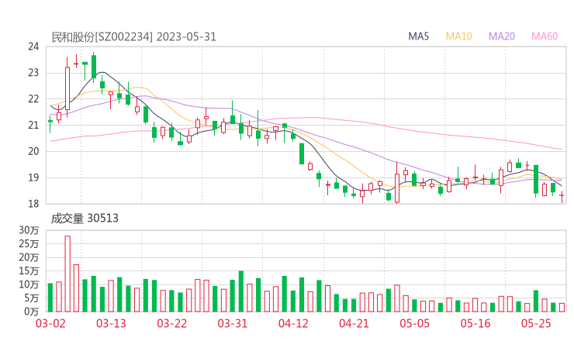Select the chart title 民和股份[SZ002234] 2023-05-31
574x341 pixels.
click(x=134, y=37)
